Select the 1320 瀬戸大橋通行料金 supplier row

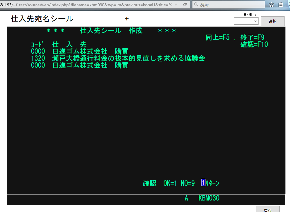(118, 58)
